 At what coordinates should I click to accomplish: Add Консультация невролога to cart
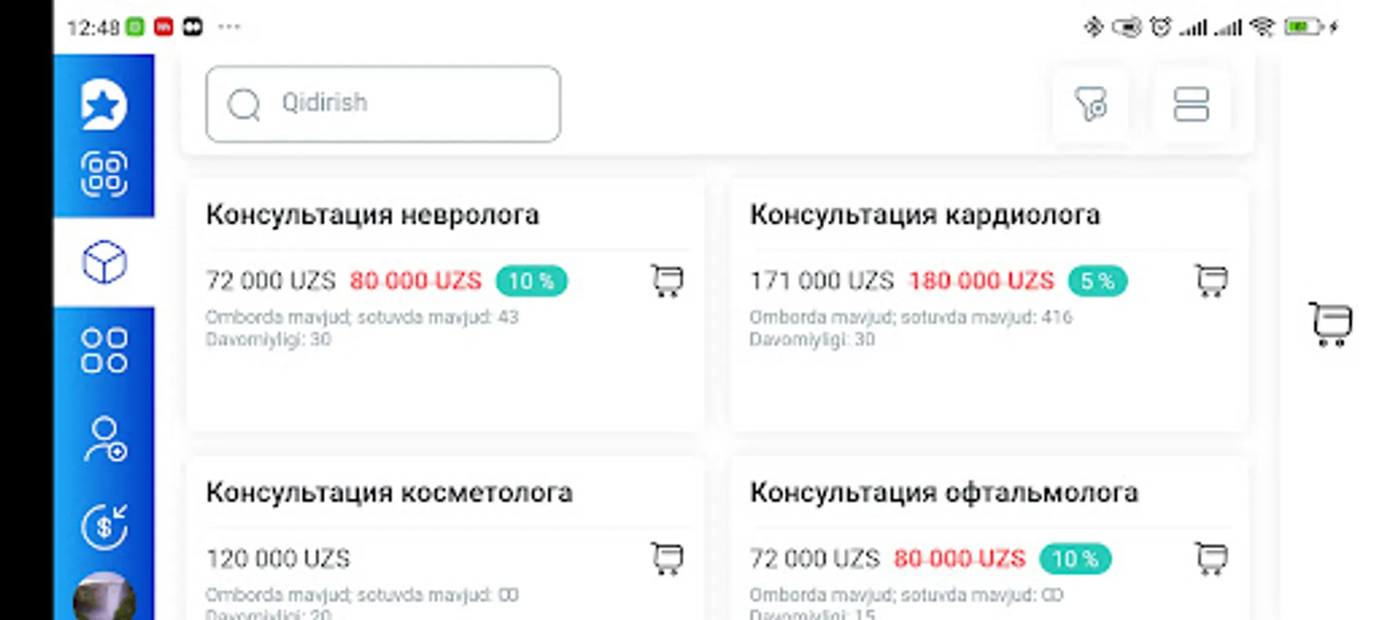(667, 281)
